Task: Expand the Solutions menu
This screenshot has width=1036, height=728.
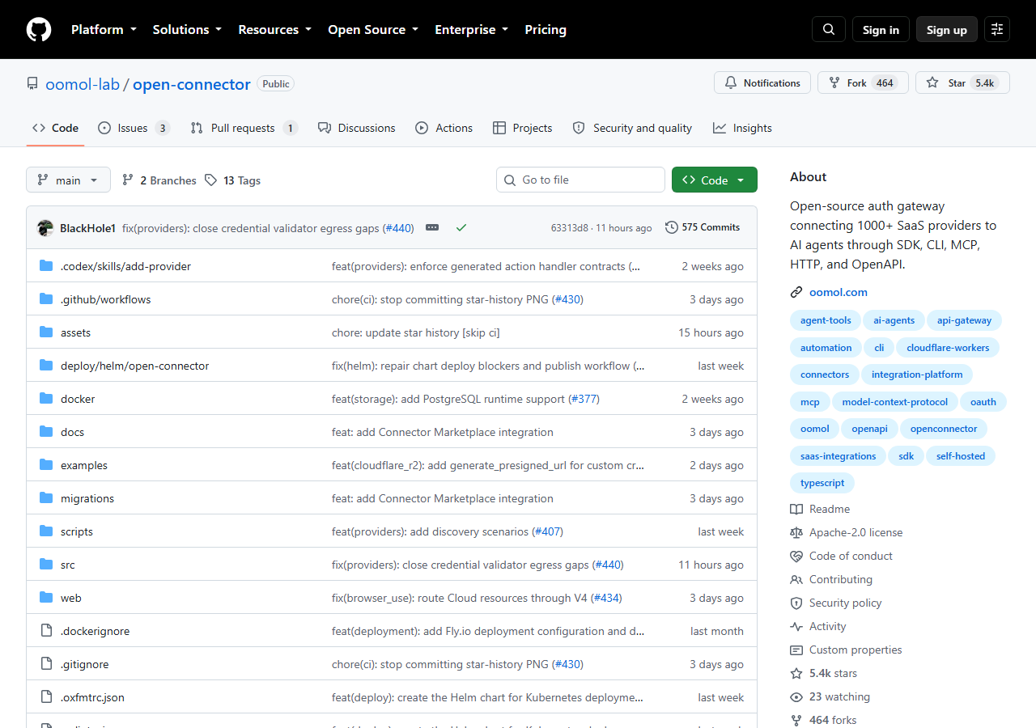Action: 187,29
